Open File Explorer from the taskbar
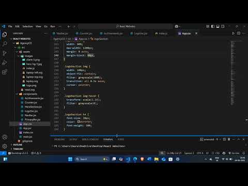The width and height of the screenshot is (248, 186). (157, 159)
